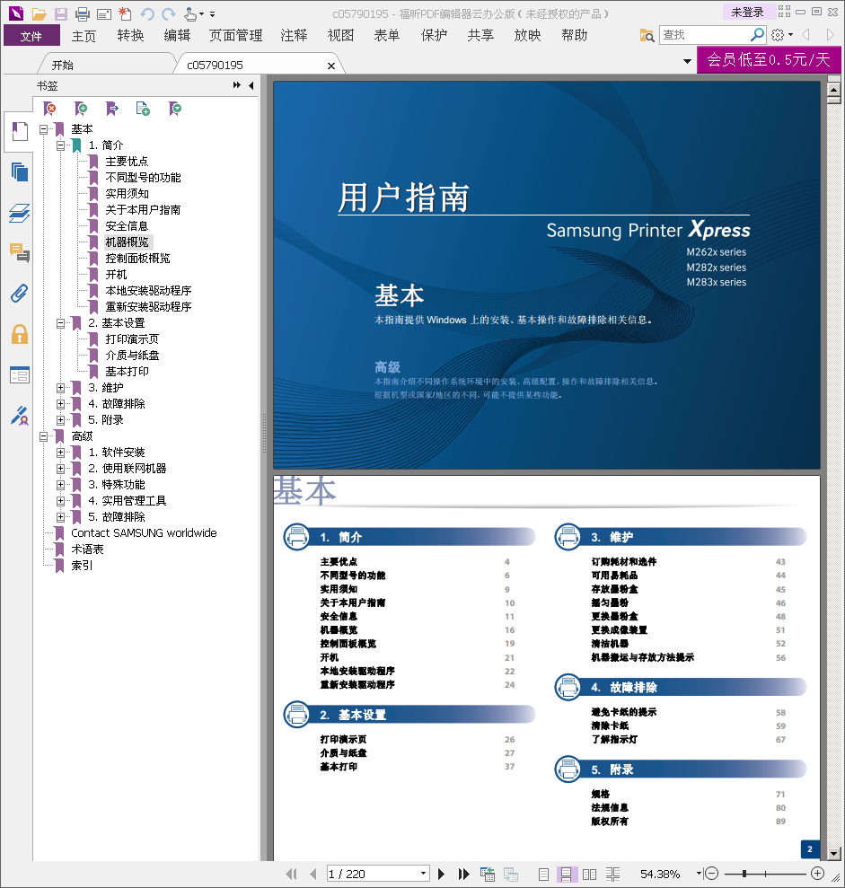Click the search magnifier icon
845x888 pixels.
pos(757,34)
